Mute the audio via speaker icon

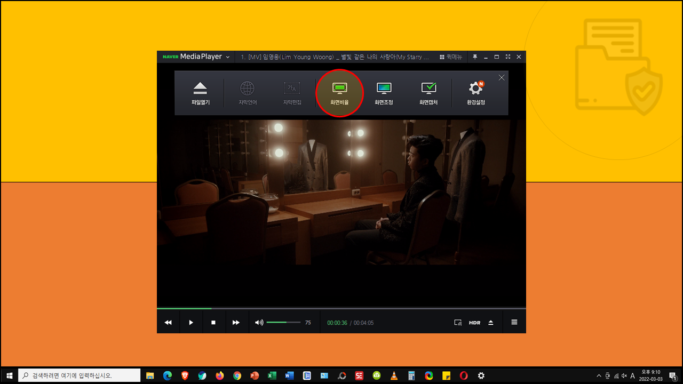pos(259,323)
